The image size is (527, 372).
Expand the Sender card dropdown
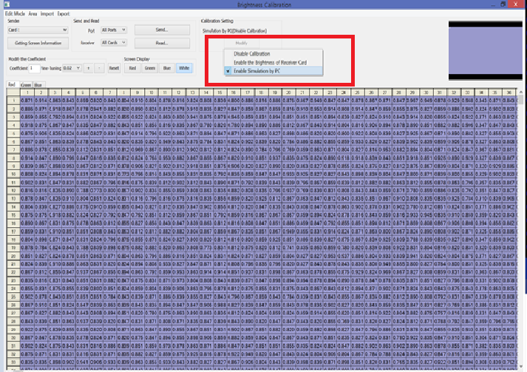coord(64,30)
